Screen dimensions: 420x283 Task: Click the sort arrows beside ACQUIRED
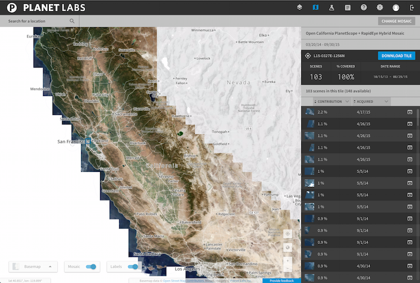tap(354, 102)
